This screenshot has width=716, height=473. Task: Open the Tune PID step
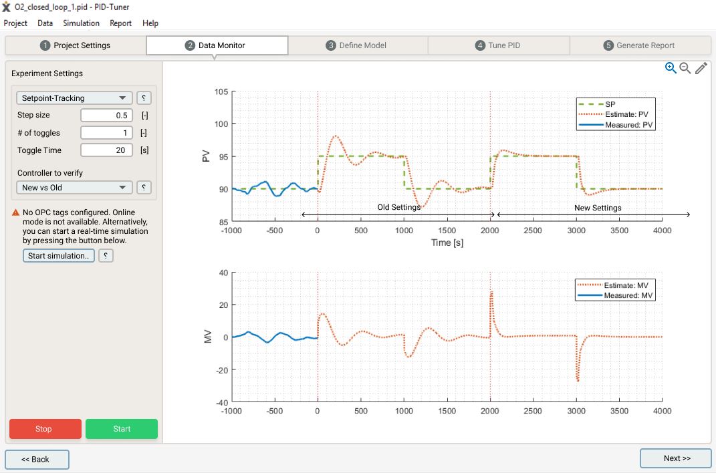click(x=499, y=45)
